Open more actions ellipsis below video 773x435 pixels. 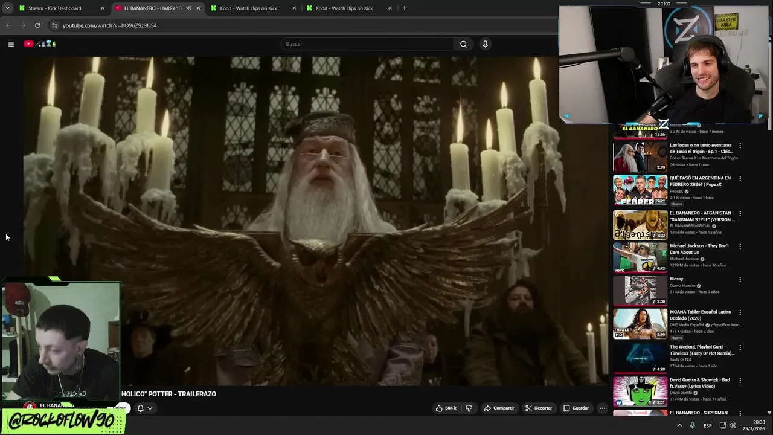point(602,408)
